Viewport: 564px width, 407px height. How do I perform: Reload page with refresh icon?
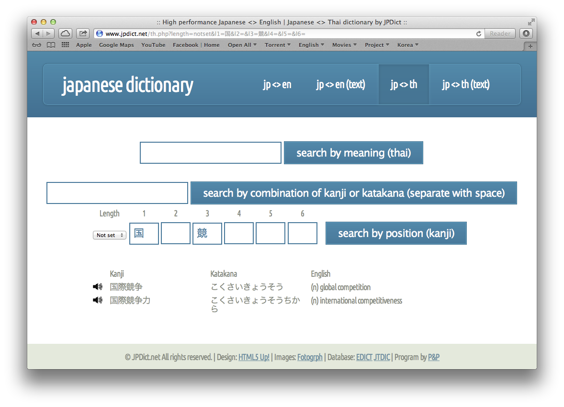(x=478, y=34)
